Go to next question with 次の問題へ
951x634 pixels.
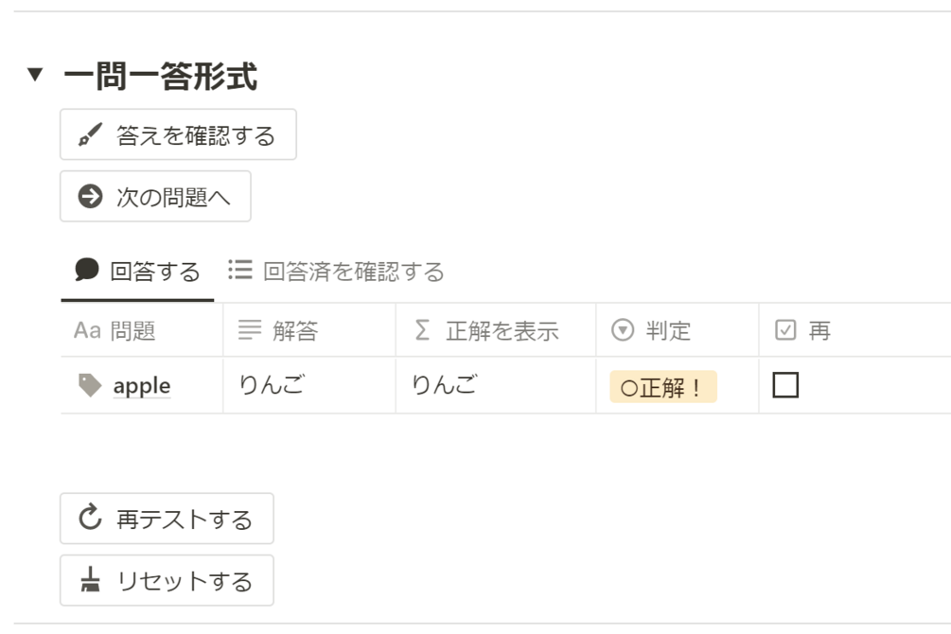pos(155,197)
